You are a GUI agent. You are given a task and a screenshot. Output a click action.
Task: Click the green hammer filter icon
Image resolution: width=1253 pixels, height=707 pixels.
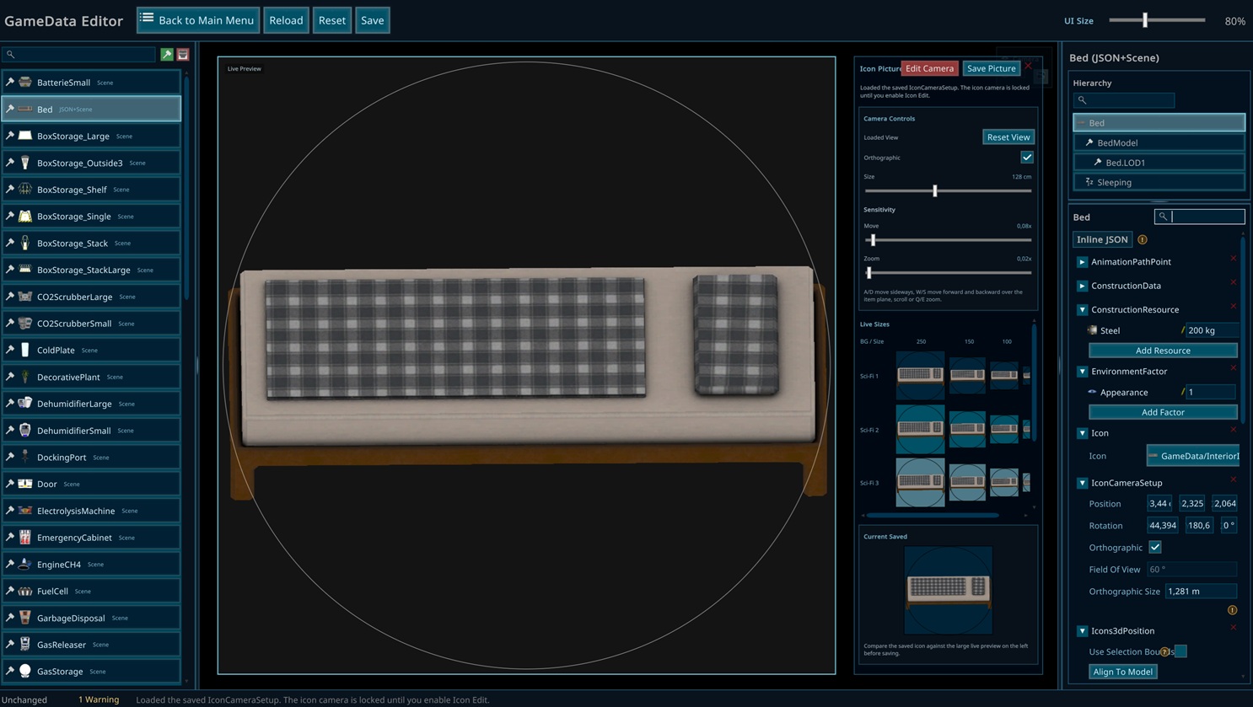pyautogui.click(x=167, y=55)
